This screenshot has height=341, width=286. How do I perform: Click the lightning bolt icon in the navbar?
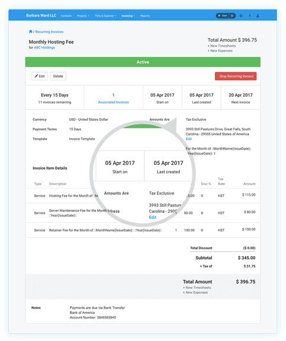pos(249,15)
